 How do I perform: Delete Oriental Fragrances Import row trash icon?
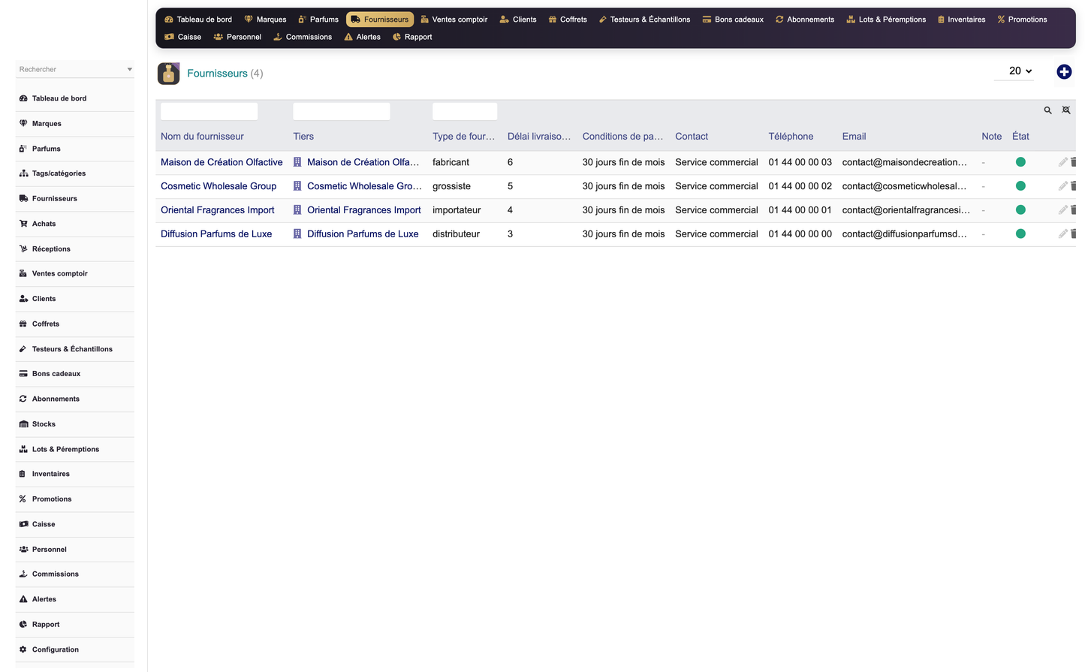pyautogui.click(x=1074, y=210)
